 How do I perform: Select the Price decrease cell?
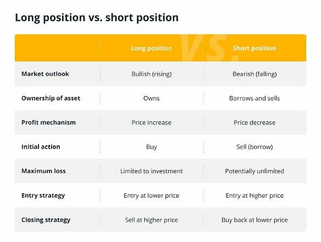(x=254, y=122)
